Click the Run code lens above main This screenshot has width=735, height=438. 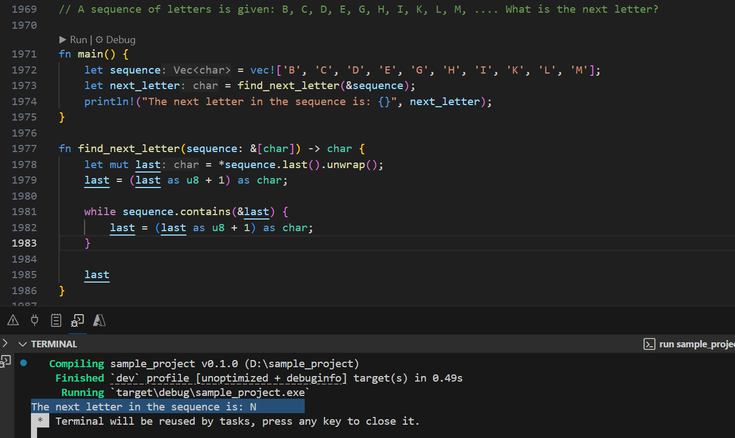73,40
